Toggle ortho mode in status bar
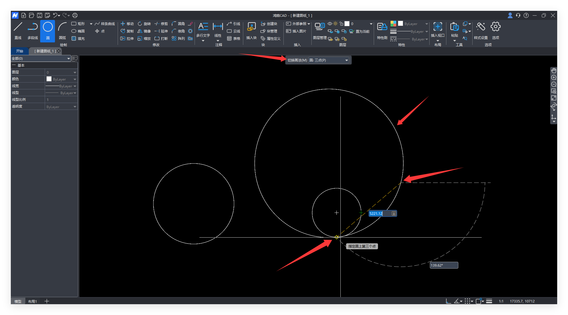568x315 pixels. (x=448, y=301)
